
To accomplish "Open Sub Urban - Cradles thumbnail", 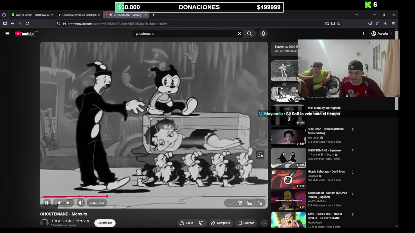I will click(x=288, y=137).
